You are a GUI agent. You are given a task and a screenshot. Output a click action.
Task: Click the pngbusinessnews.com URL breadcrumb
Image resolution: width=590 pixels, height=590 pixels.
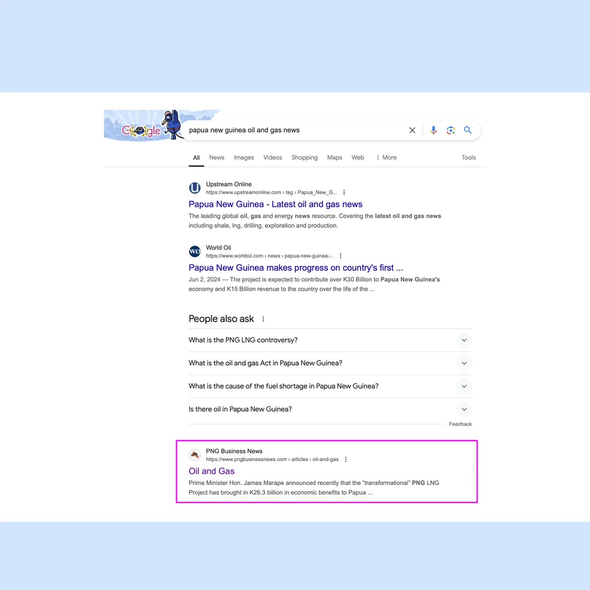click(272, 459)
